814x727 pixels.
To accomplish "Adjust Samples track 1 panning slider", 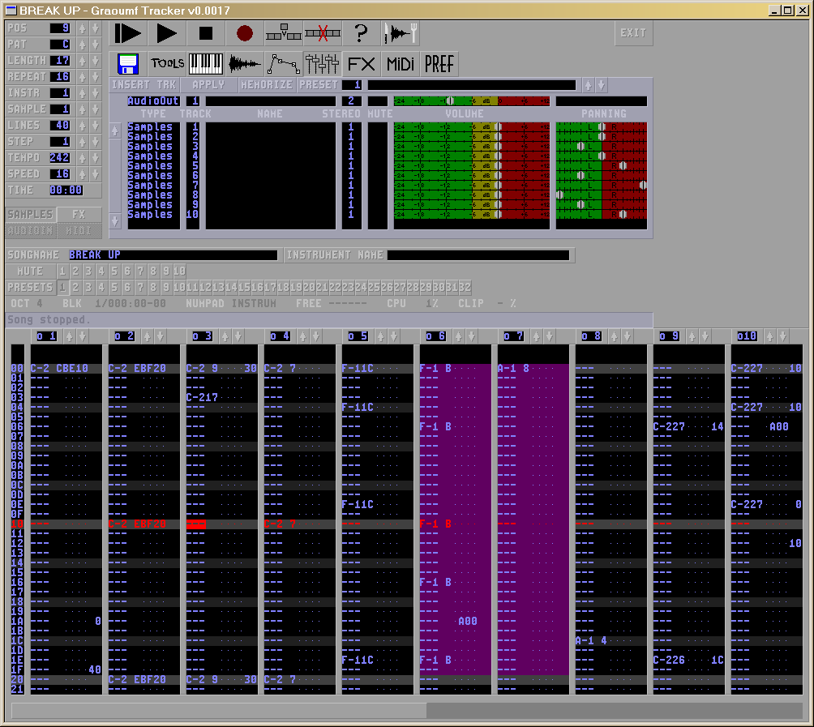I will 601,126.
